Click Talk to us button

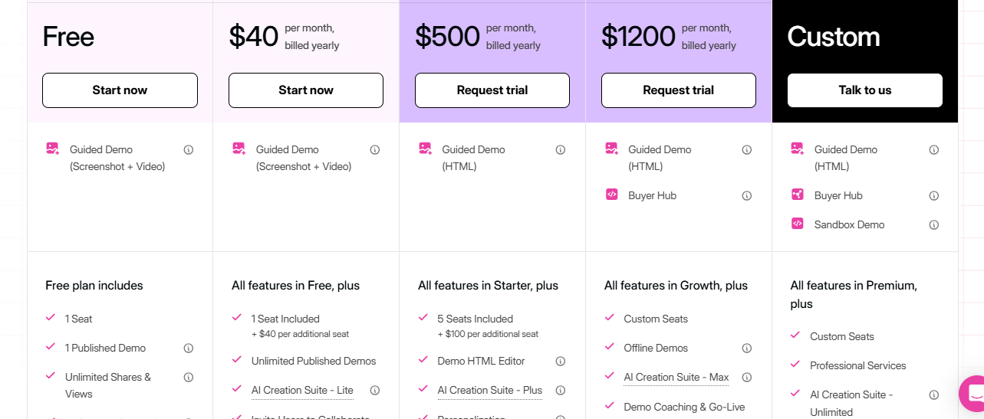click(865, 90)
